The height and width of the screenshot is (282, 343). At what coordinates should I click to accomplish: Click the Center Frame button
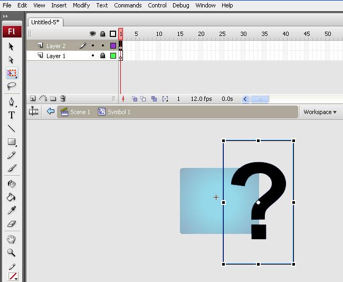coord(123,99)
